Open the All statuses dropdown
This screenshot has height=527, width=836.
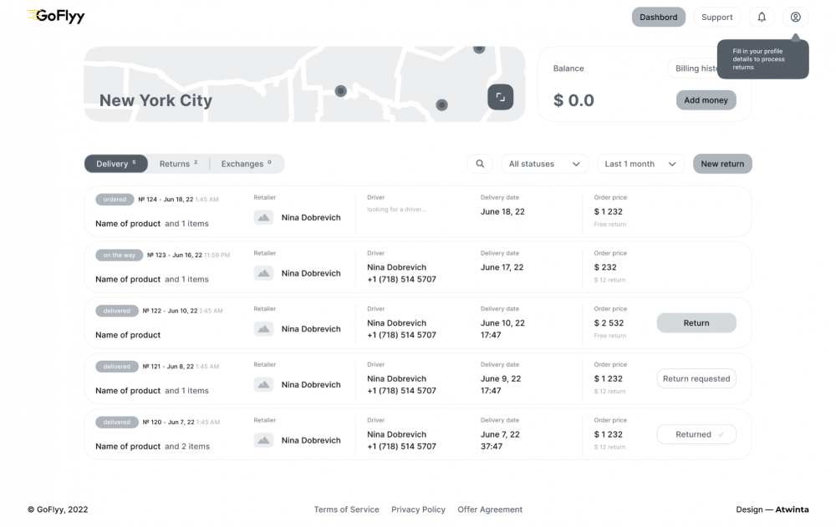tap(544, 164)
